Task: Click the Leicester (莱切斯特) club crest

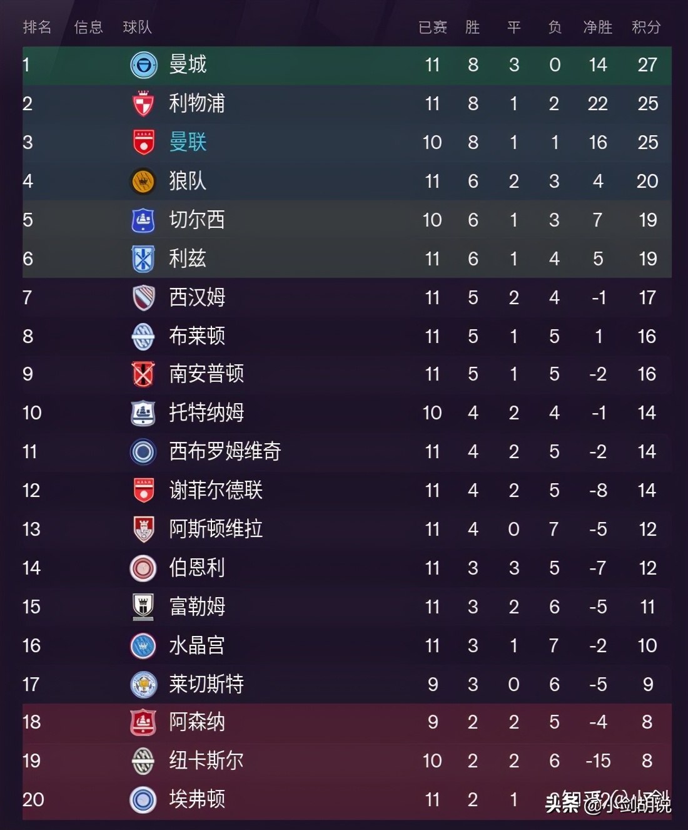Action: tap(143, 684)
